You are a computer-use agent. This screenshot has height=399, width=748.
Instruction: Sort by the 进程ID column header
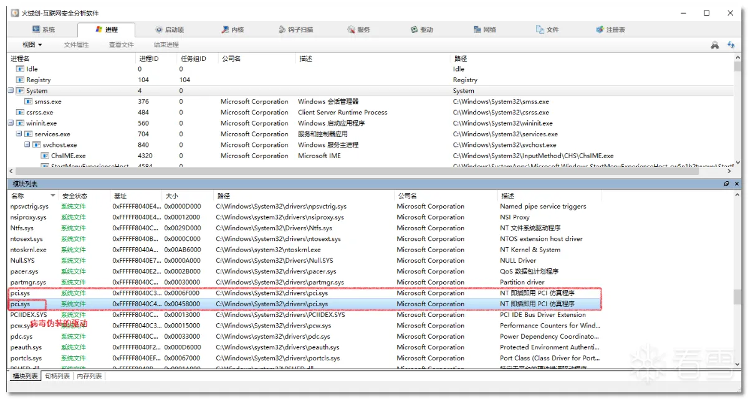156,59
